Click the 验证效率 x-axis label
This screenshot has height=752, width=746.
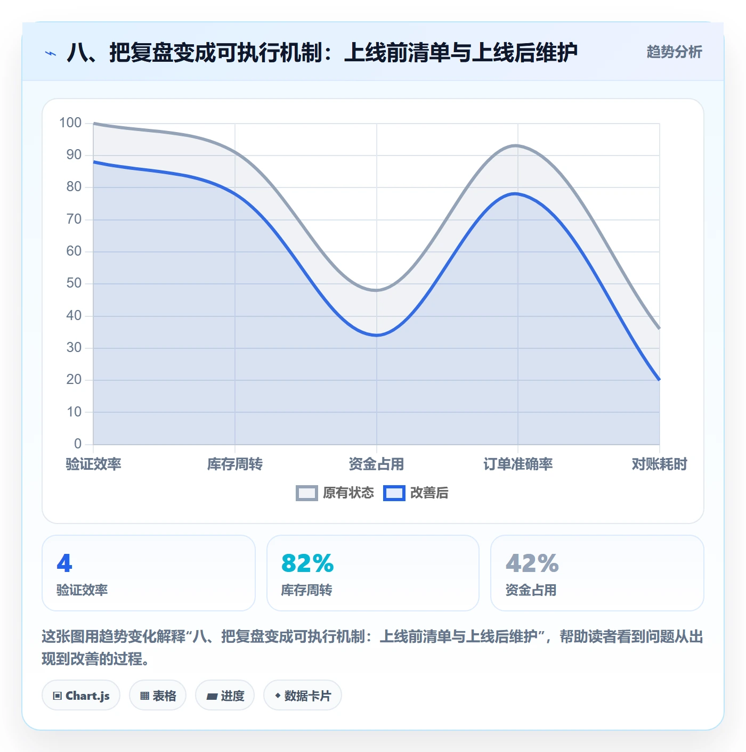pyautogui.click(x=94, y=464)
